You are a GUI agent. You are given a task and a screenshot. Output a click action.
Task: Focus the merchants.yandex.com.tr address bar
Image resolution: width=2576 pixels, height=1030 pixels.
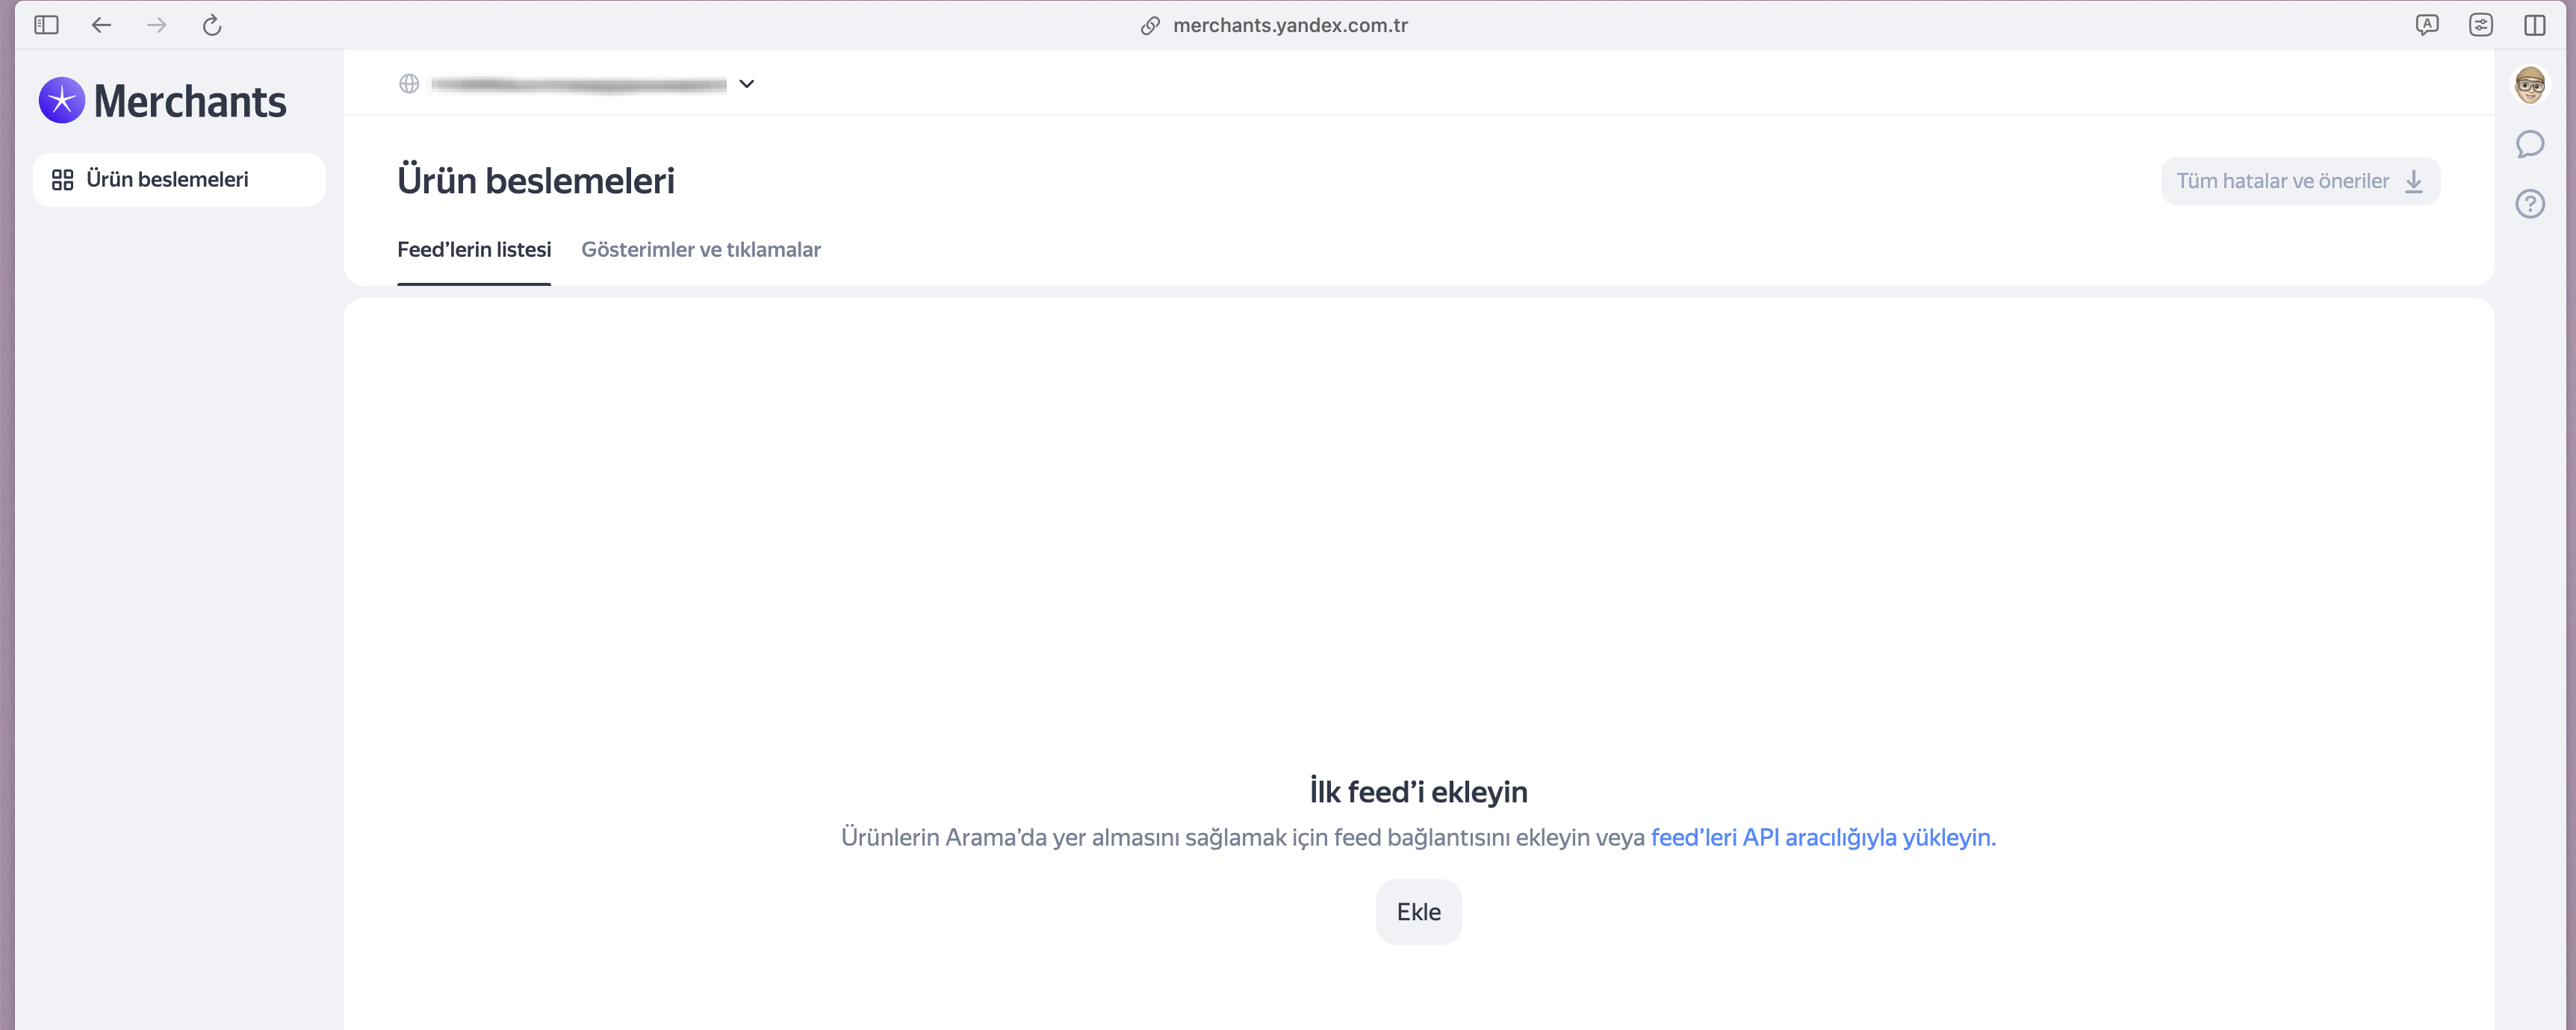point(1289,25)
